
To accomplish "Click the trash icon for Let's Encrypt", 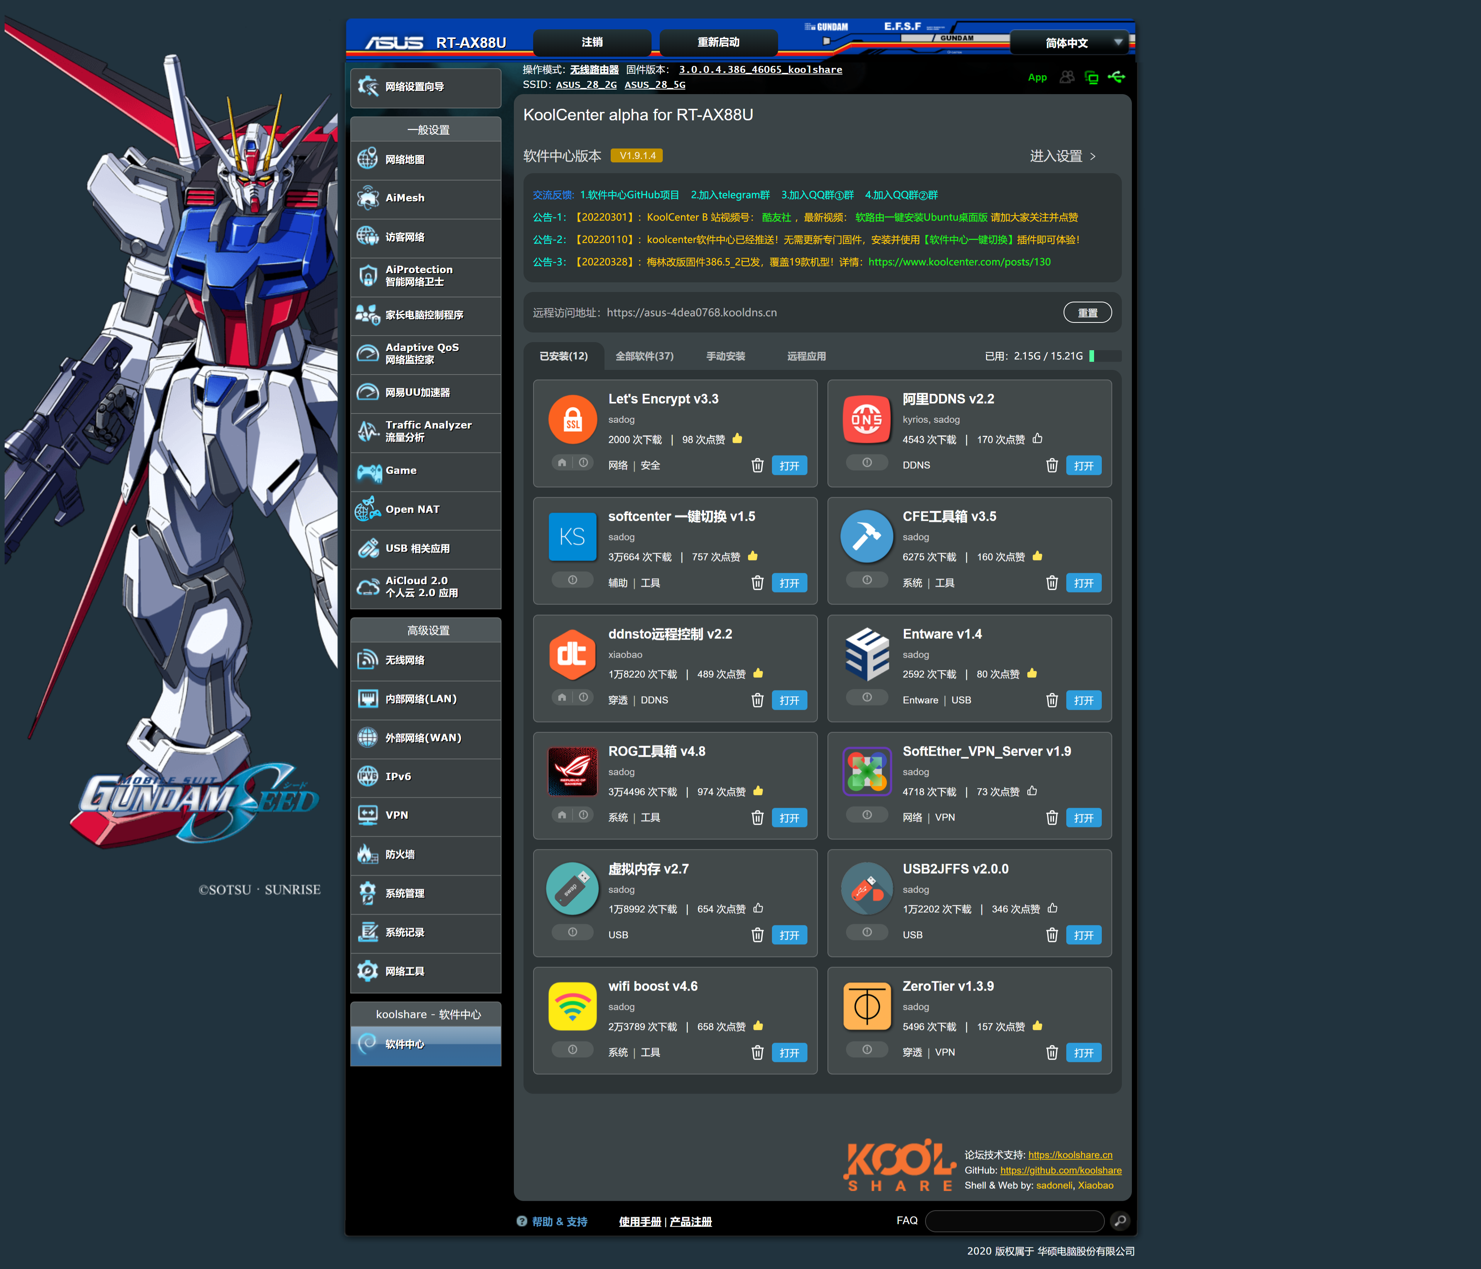I will click(x=757, y=466).
